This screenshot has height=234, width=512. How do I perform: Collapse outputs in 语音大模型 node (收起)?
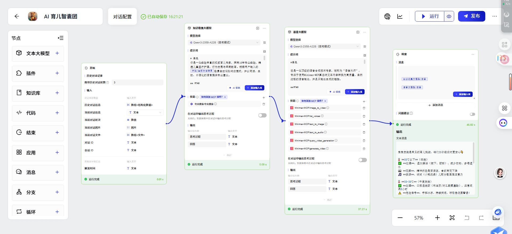click(x=327, y=200)
